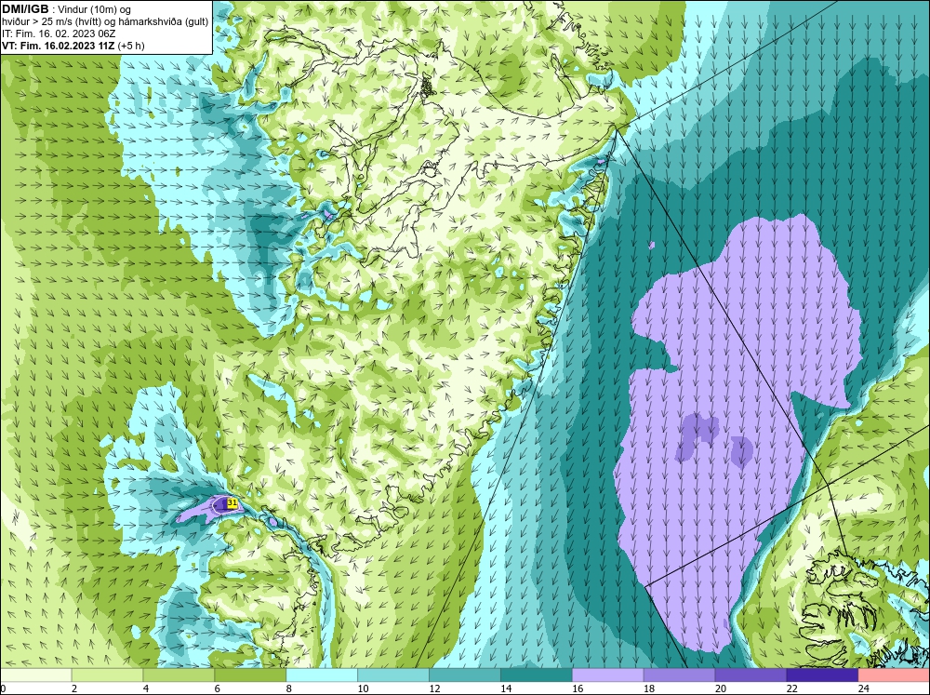Pick the purple swatch between 18 and 20
930x695 pixels.
pyautogui.click(x=679, y=675)
